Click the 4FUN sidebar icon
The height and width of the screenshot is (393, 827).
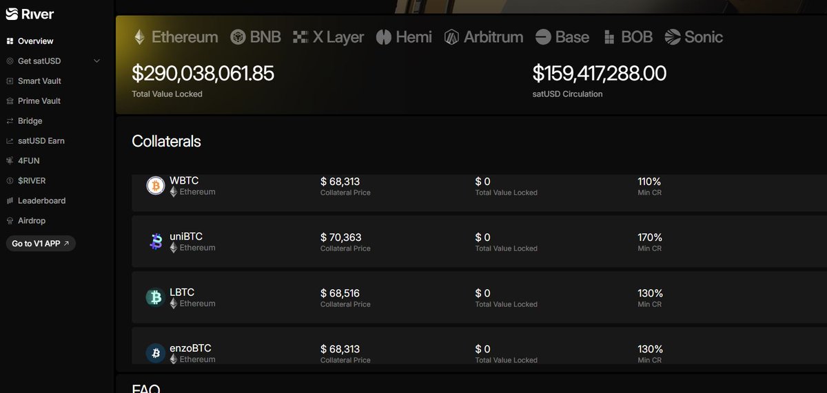[x=10, y=161]
